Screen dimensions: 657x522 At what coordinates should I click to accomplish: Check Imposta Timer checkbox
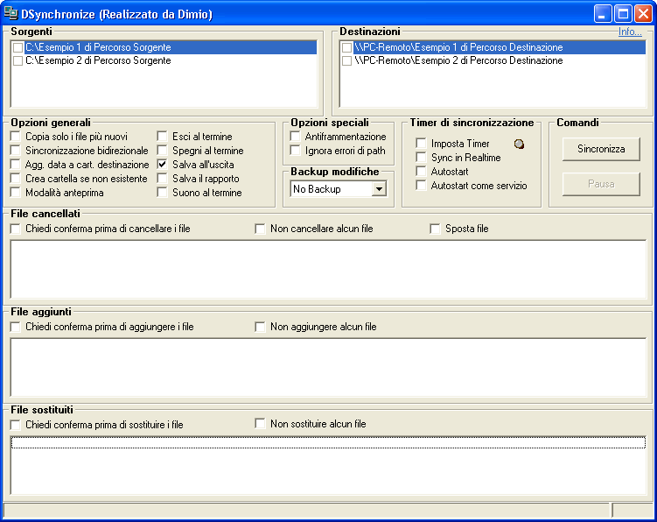(x=421, y=144)
